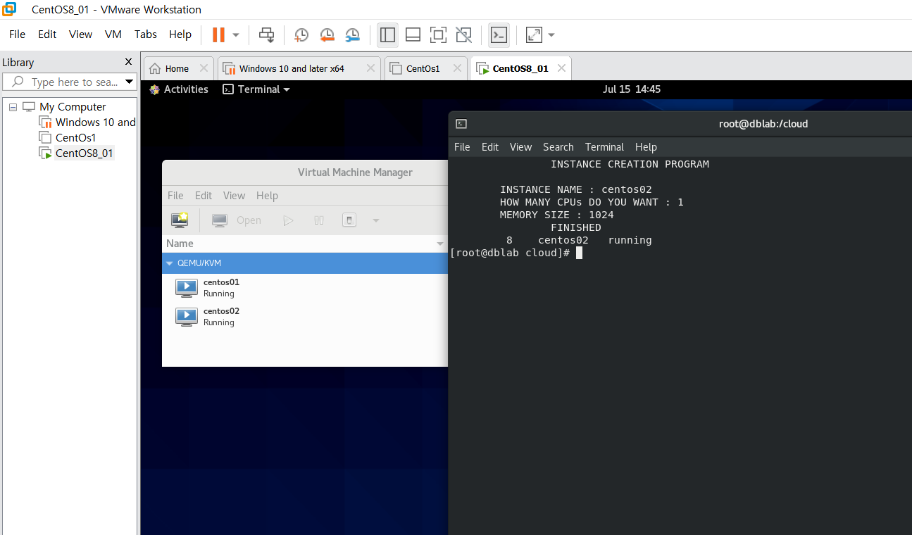The height and width of the screenshot is (535, 912).
Task: Open the snapshot manager icon
Action: pos(352,34)
